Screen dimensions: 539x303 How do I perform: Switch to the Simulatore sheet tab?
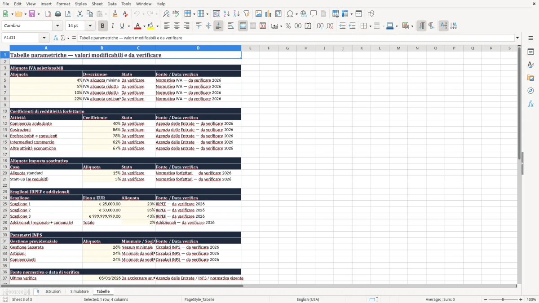80,291
